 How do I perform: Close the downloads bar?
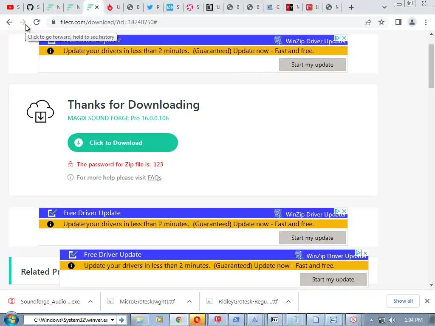[x=427, y=301]
